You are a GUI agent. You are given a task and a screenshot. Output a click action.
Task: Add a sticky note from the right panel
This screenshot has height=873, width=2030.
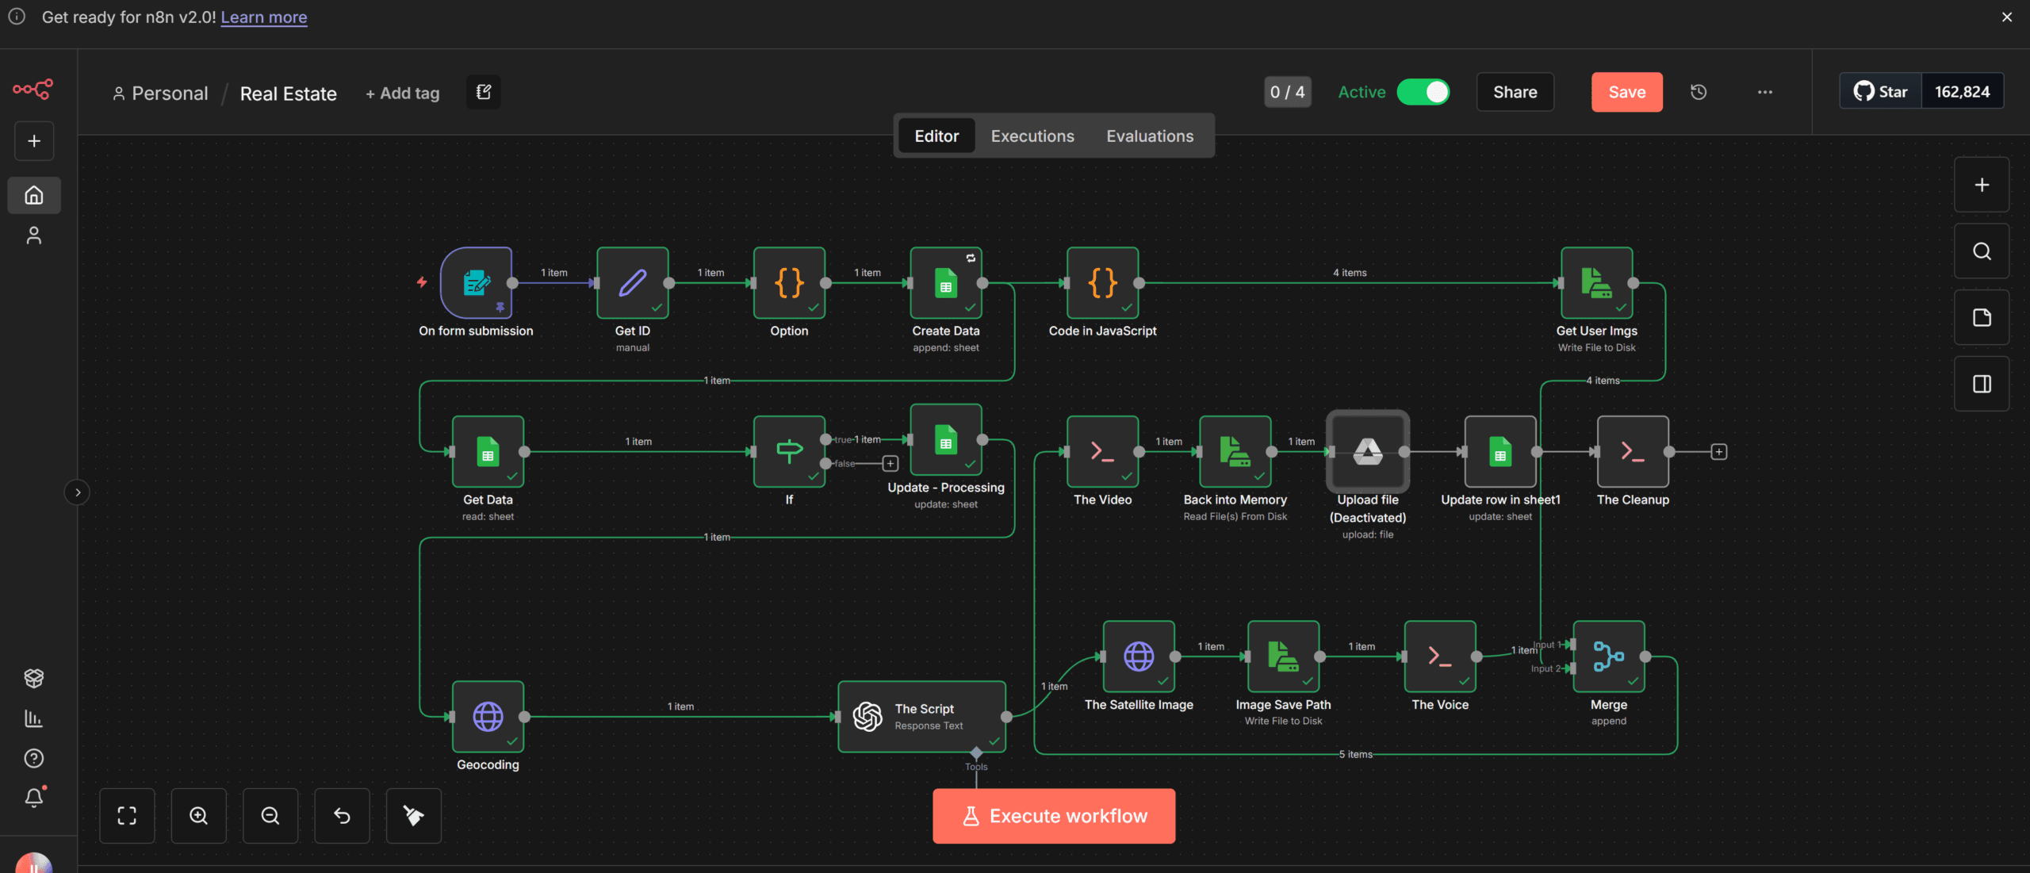(x=1981, y=317)
